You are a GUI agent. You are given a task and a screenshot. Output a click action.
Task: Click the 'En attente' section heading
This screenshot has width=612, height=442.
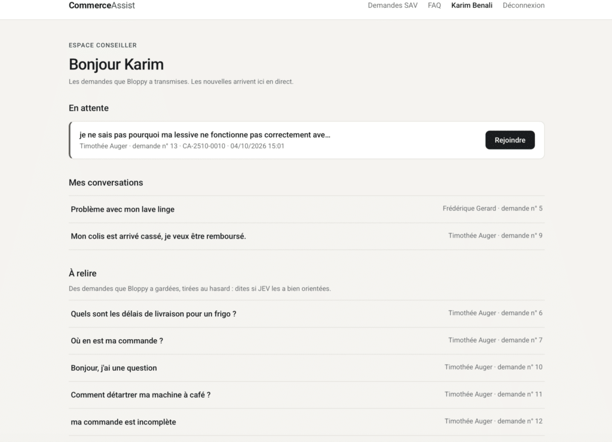88,108
